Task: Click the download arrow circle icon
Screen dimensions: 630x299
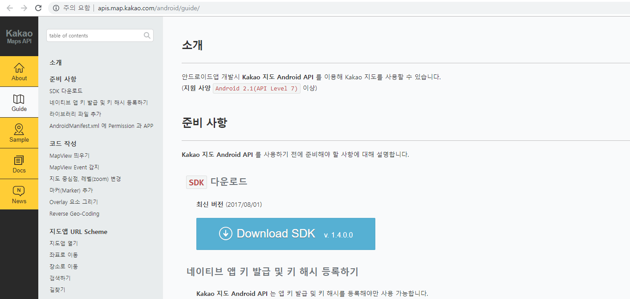Action: tap(226, 233)
